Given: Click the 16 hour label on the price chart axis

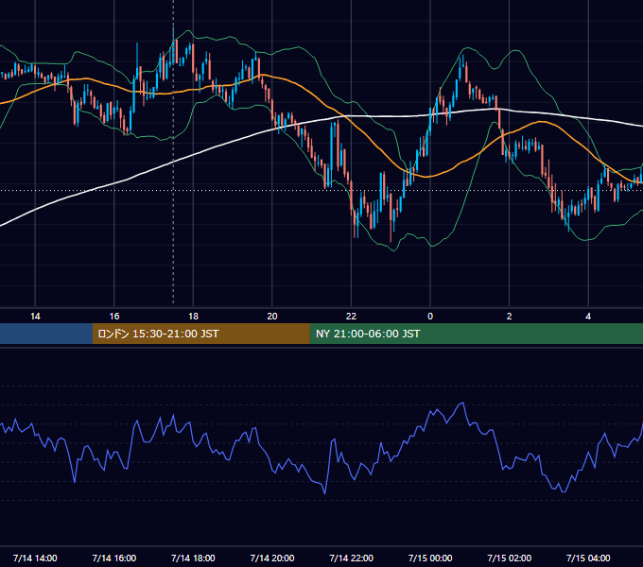Looking at the screenshot, I should 114,317.
